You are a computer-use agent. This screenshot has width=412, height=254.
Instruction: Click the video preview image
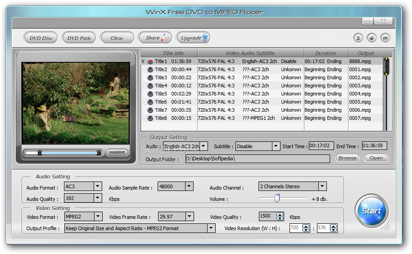76,103
